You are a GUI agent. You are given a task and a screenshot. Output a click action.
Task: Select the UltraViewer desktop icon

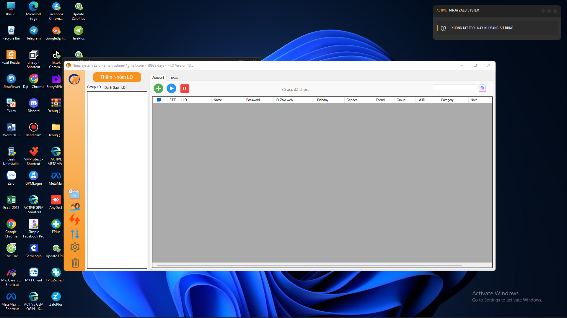pyautogui.click(x=11, y=81)
